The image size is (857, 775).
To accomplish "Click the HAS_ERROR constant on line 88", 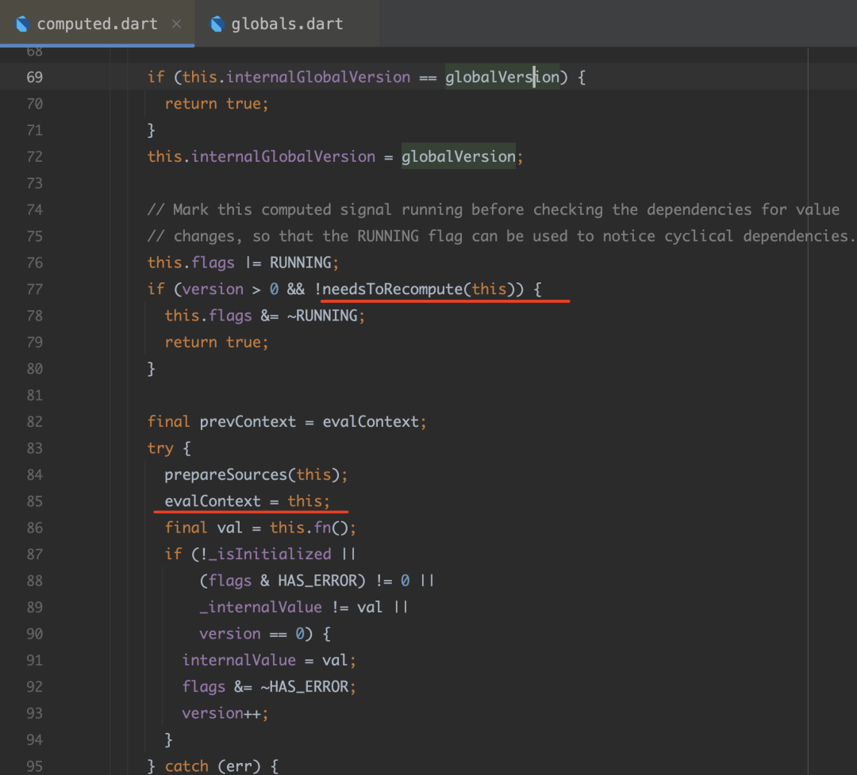I will tap(317, 581).
